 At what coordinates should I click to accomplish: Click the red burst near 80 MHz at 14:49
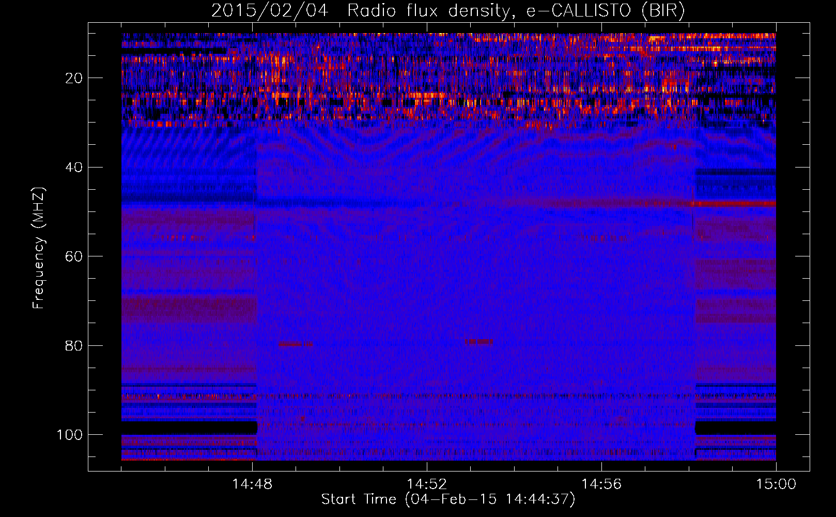point(296,344)
